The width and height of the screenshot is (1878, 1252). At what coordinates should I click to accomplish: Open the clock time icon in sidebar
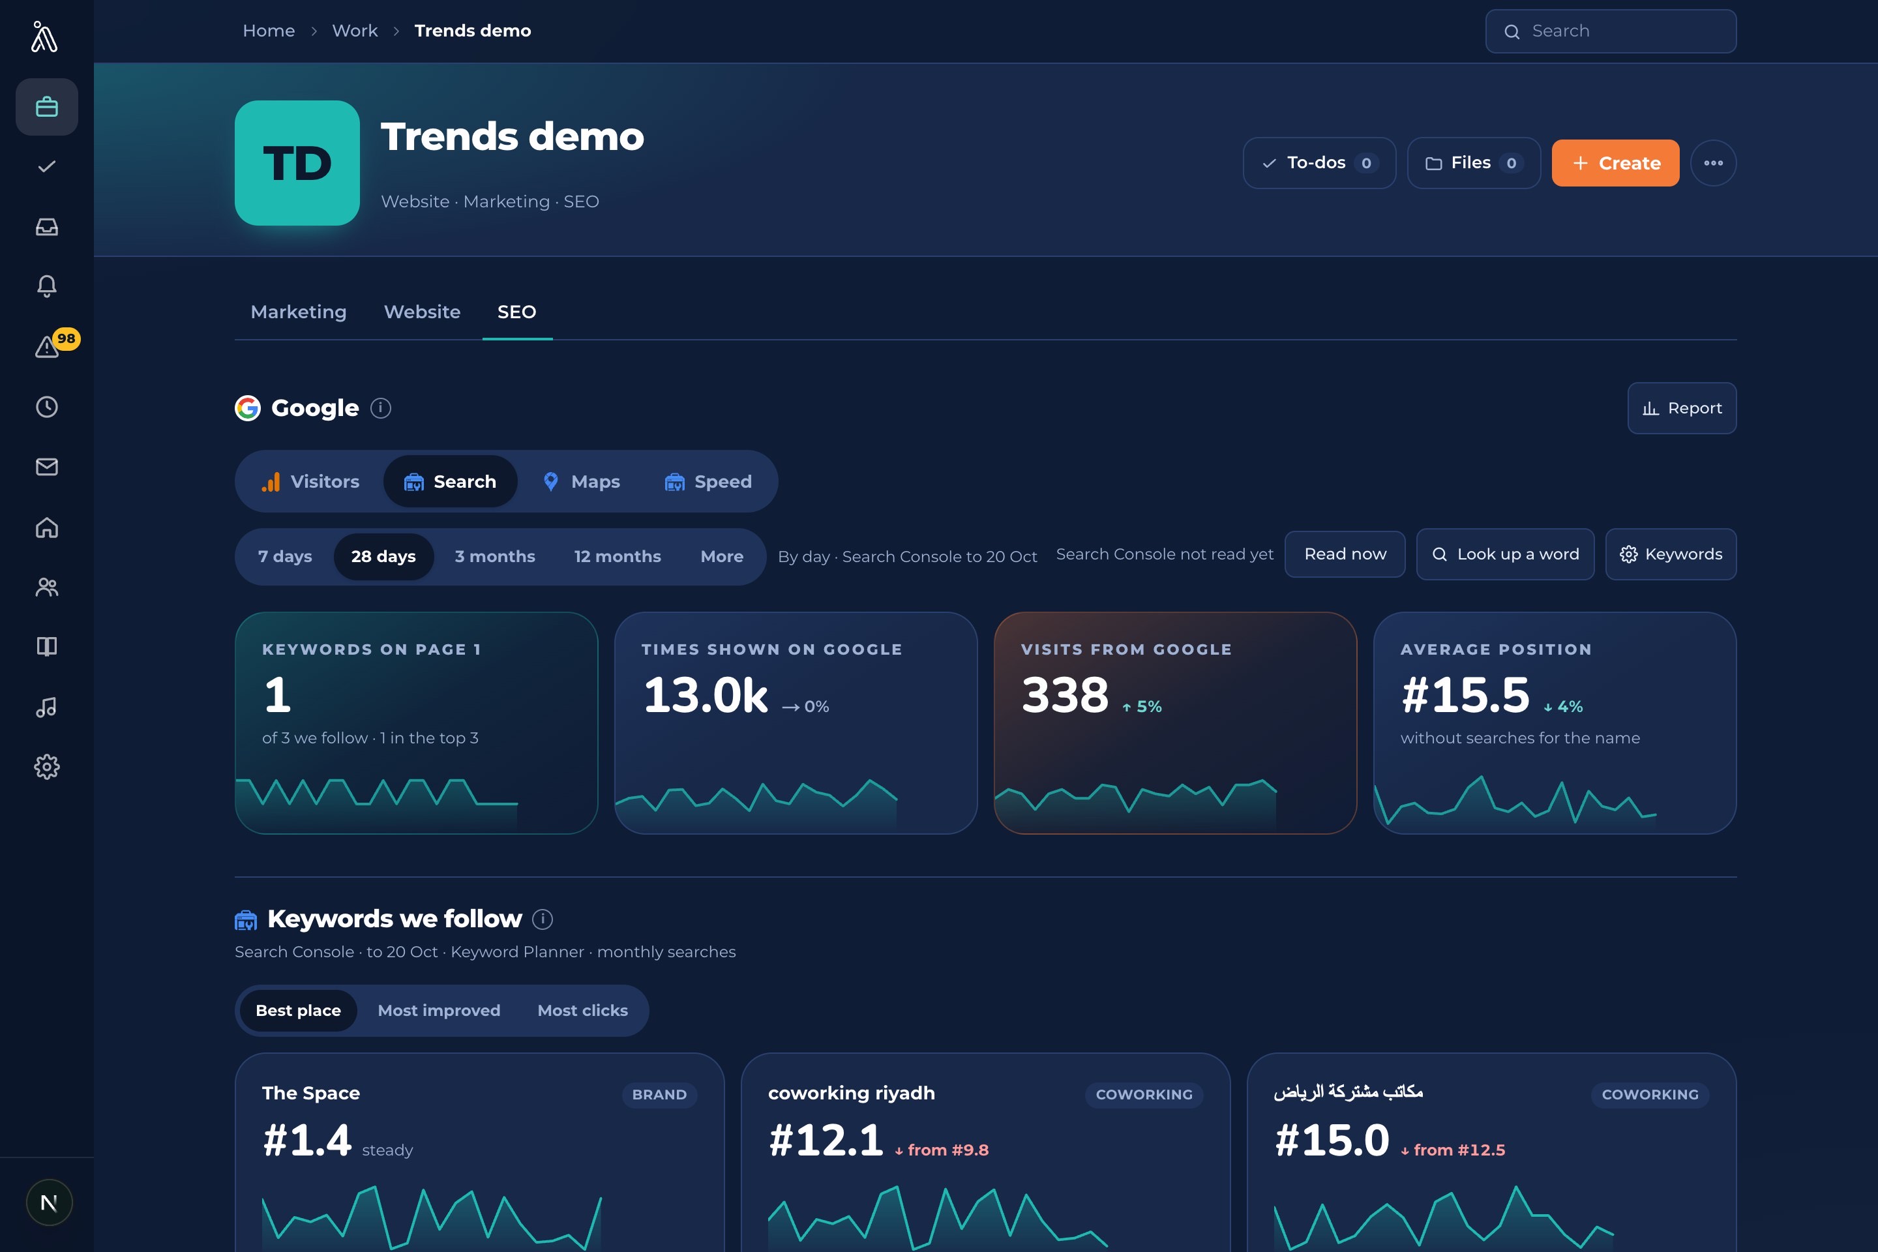pyautogui.click(x=46, y=406)
